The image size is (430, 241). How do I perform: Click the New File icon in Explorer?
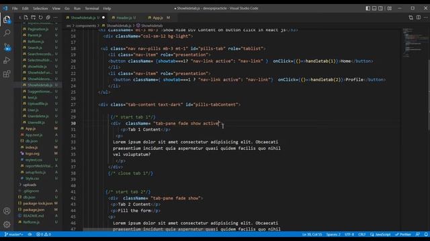tap(26, 17)
